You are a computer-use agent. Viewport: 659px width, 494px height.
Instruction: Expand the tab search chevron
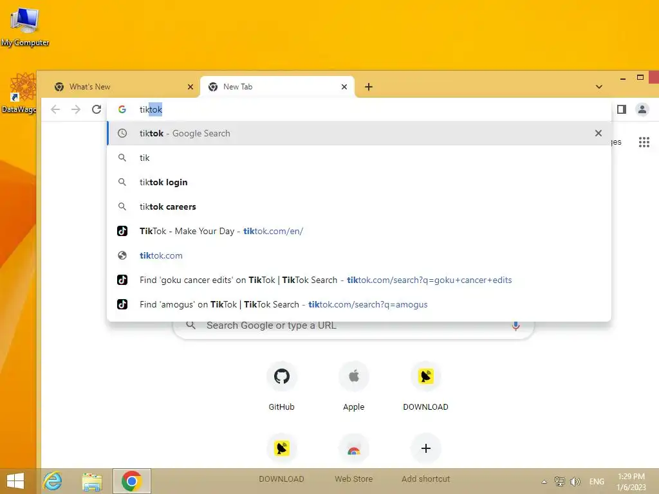click(x=599, y=87)
